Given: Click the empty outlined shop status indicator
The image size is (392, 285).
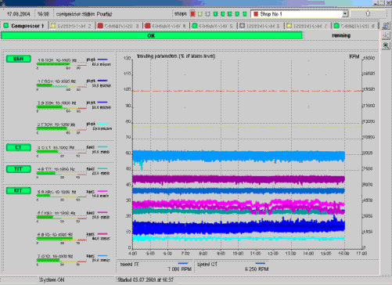Looking at the screenshot, I should [x=207, y=14].
